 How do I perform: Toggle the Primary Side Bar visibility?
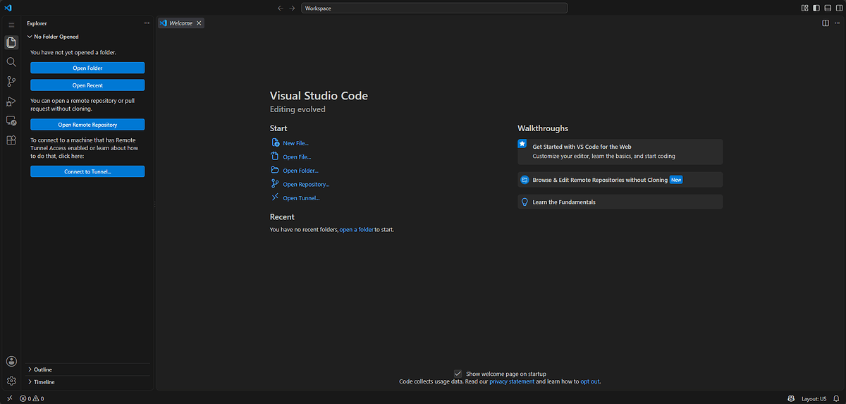tap(816, 8)
